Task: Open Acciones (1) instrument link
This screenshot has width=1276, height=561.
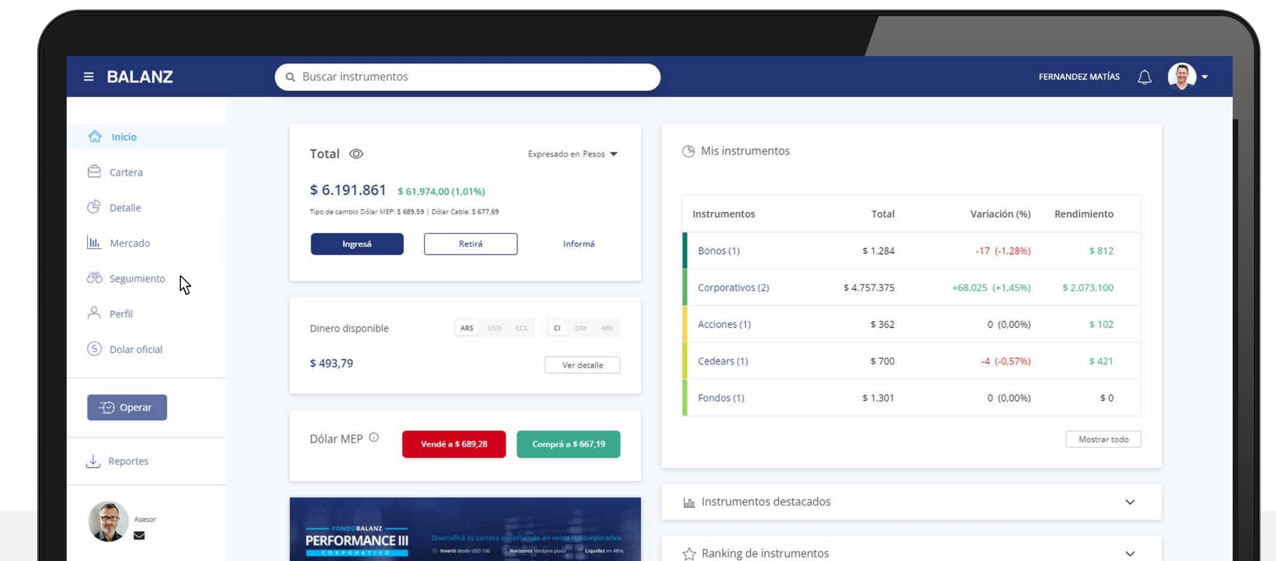Action: point(724,324)
